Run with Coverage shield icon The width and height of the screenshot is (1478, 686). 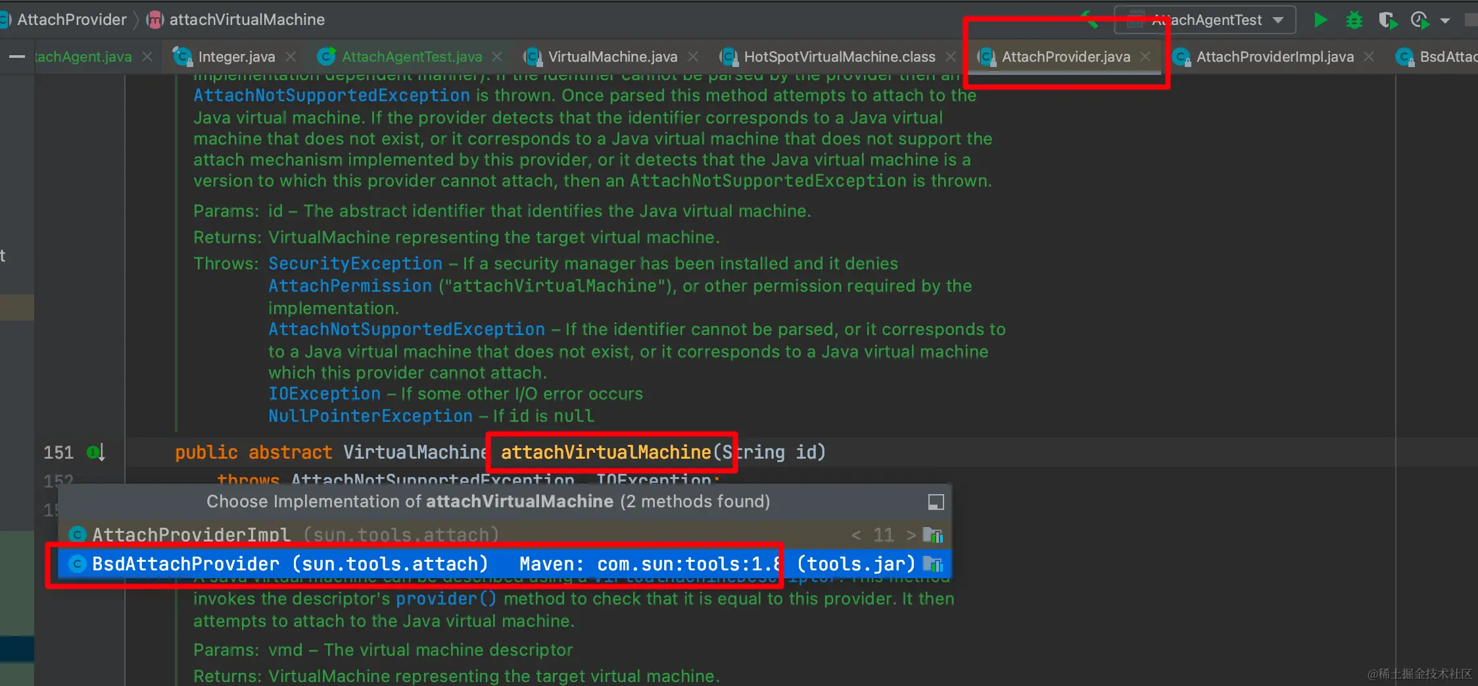tap(1387, 20)
